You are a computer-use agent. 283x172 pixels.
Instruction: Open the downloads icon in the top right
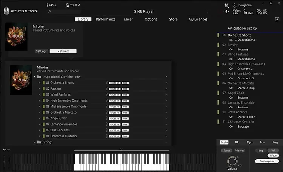click(x=277, y=19)
